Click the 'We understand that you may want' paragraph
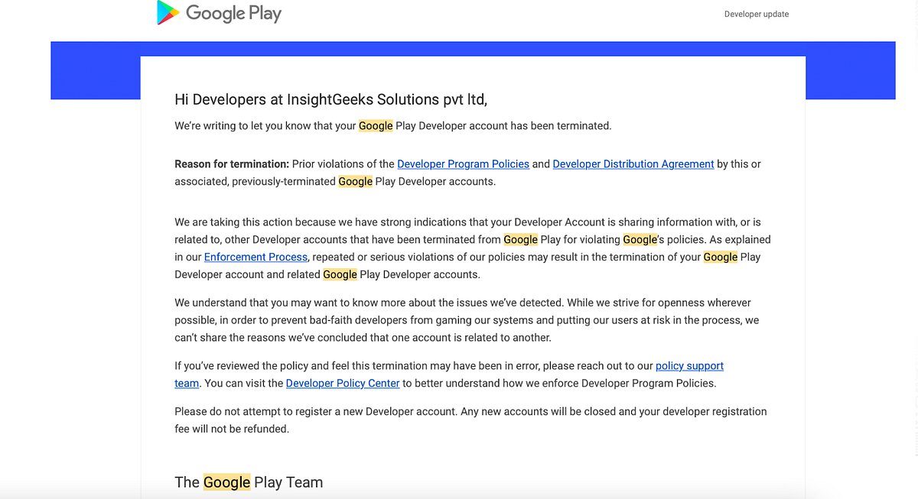The width and height of the screenshot is (918, 499). pyautogui.click(x=467, y=320)
